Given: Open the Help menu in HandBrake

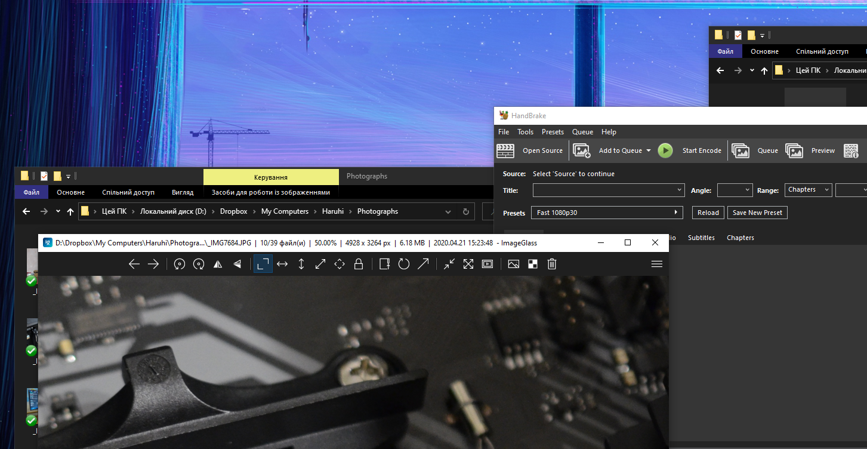Looking at the screenshot, I should point(609,132).
